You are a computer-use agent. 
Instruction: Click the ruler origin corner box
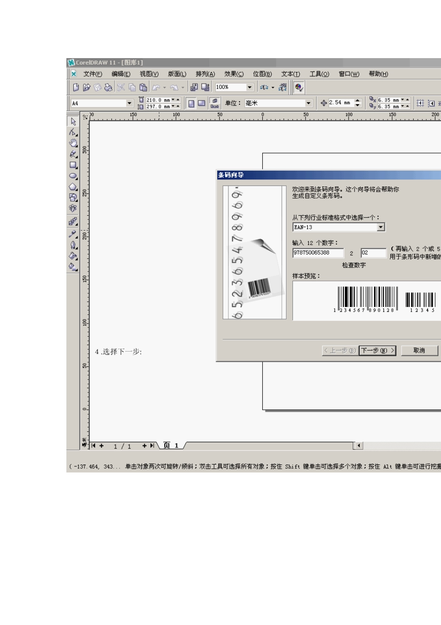(x=85, y=117)
